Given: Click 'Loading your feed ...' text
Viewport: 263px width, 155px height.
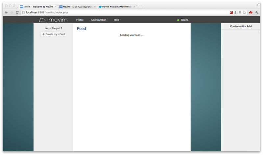Looking at the screenshot, I should coord(132,35).
